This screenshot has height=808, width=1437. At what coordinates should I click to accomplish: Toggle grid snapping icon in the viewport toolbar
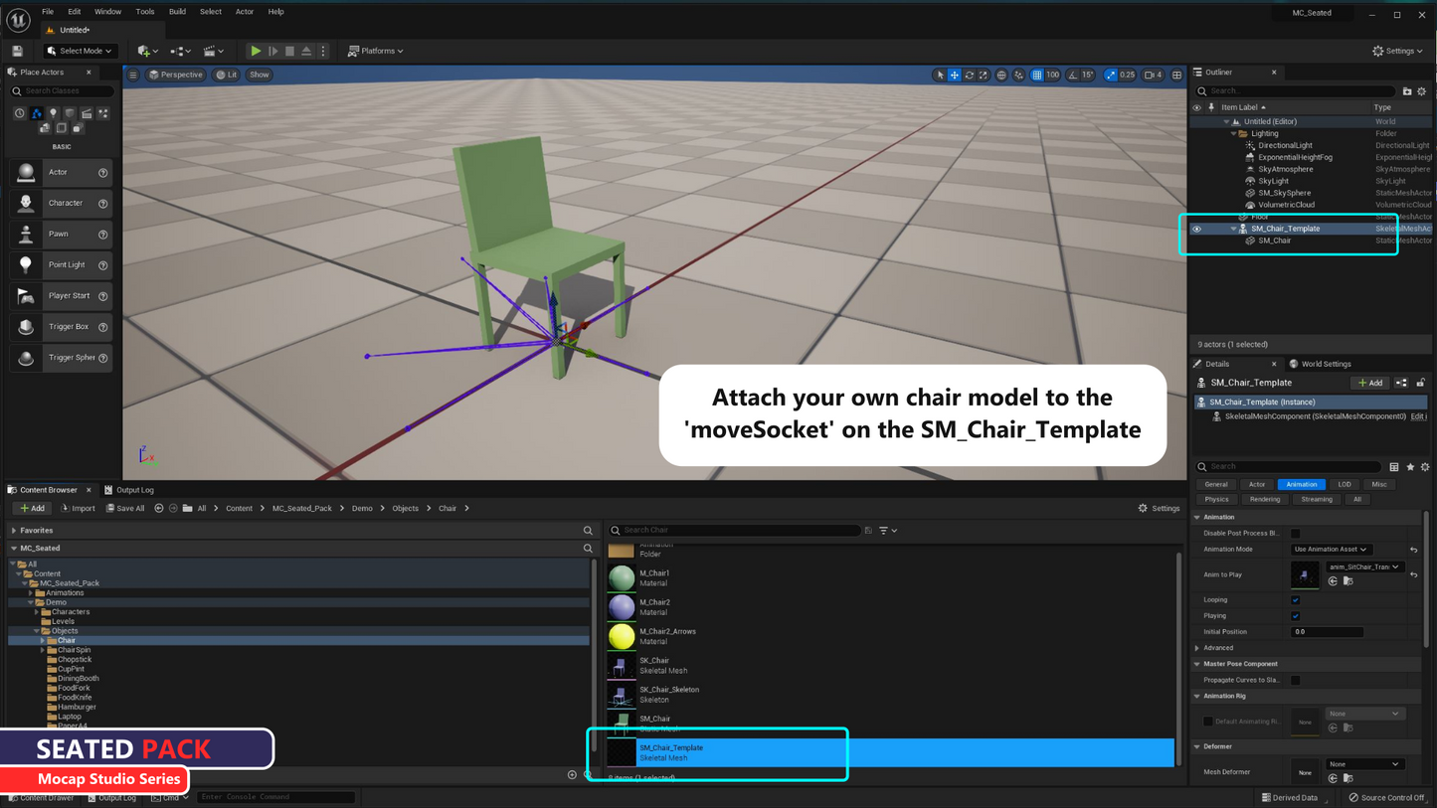(x=1037, y=76)
